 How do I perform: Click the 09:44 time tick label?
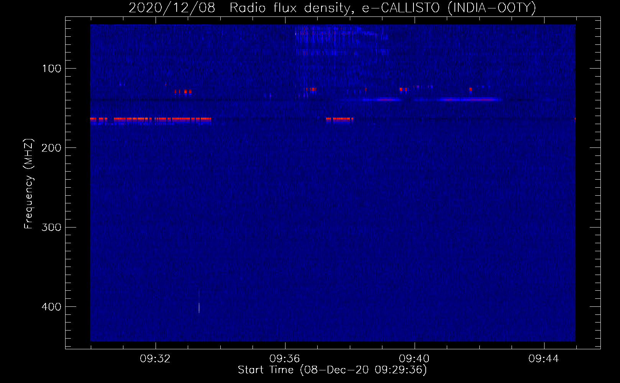click(x=544, y=359)
